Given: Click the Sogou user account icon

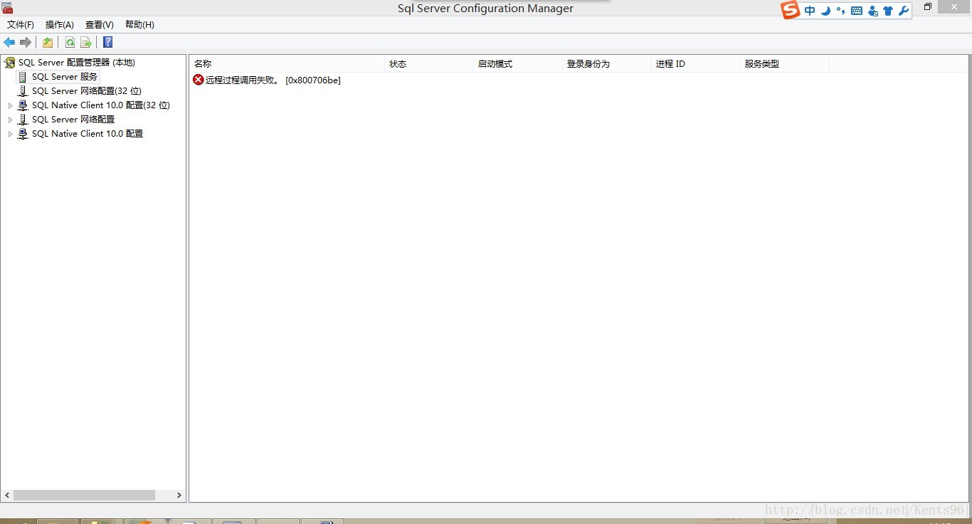Looking at the screenshot, I should 872,11.
